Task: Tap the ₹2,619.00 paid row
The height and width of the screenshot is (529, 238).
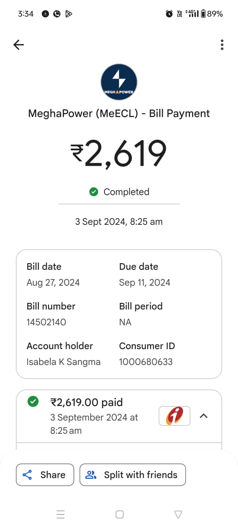Action: (x=119, y=416)
